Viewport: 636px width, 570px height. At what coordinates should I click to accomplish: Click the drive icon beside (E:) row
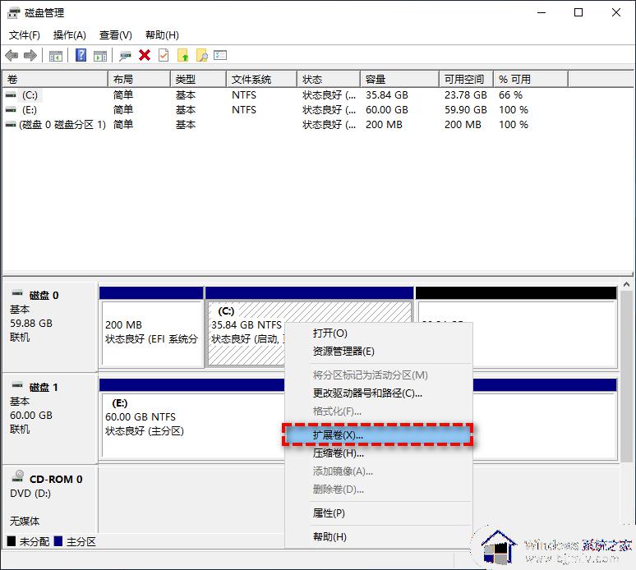pyautogui.click(x=11, y=110)
